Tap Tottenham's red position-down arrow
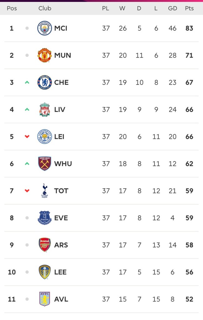The image size is (203, 320). point(27,191)
